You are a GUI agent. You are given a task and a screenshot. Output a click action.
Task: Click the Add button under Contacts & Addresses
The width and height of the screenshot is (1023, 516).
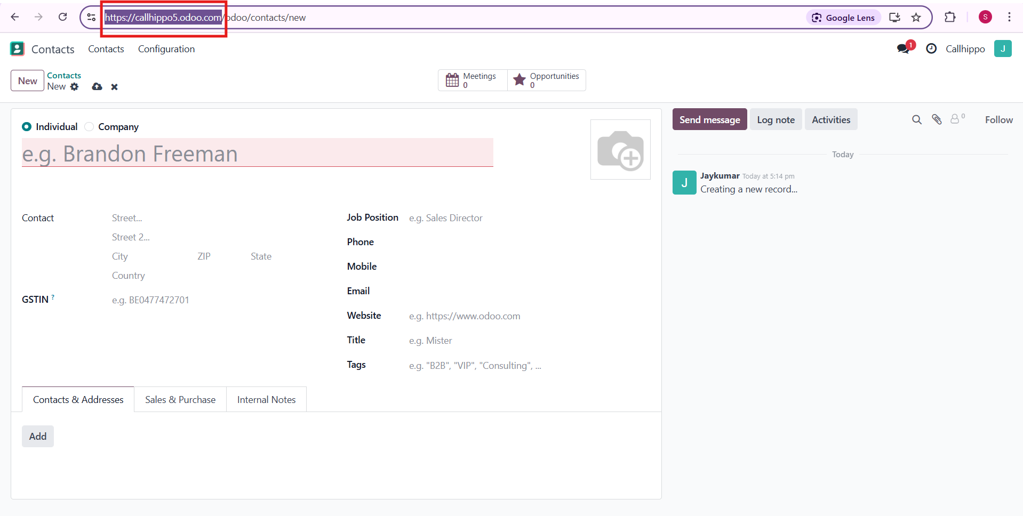click(38, 436)
